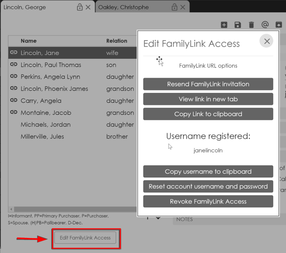Close the Edit FamilyLink Access dialog
The height and width of the screenshot is (253, 286).
267,41
